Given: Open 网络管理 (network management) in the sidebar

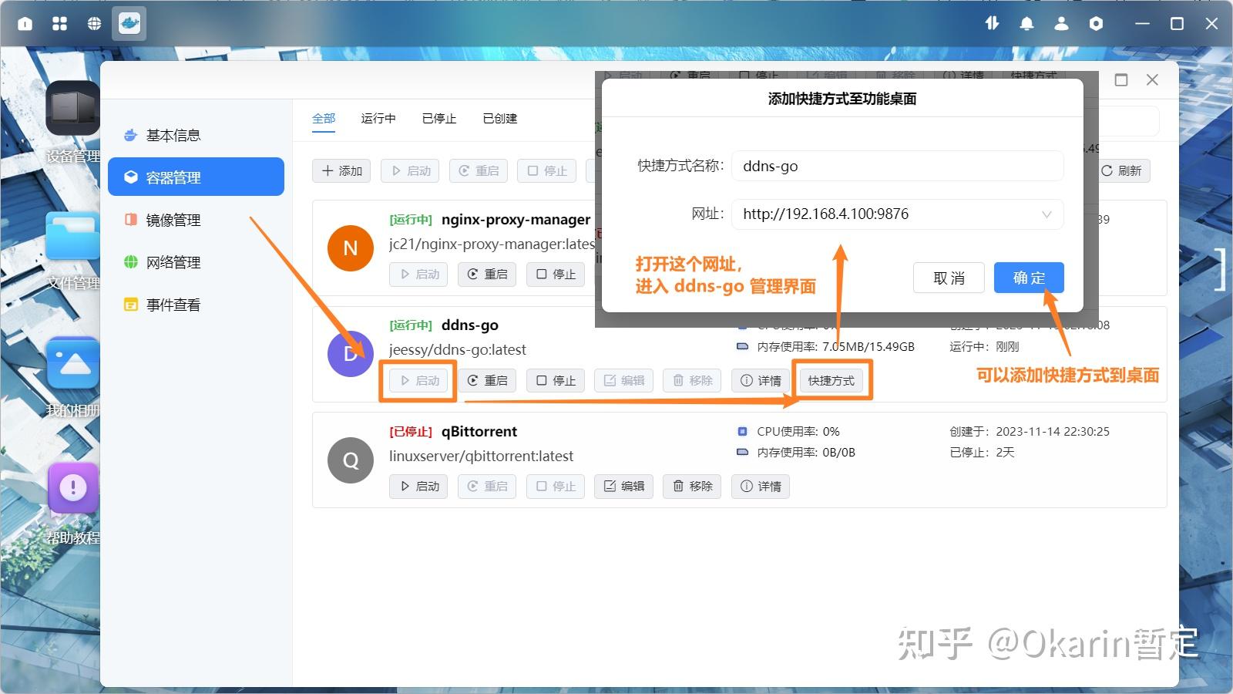Looking at the screenshot, I should (173, 261).
